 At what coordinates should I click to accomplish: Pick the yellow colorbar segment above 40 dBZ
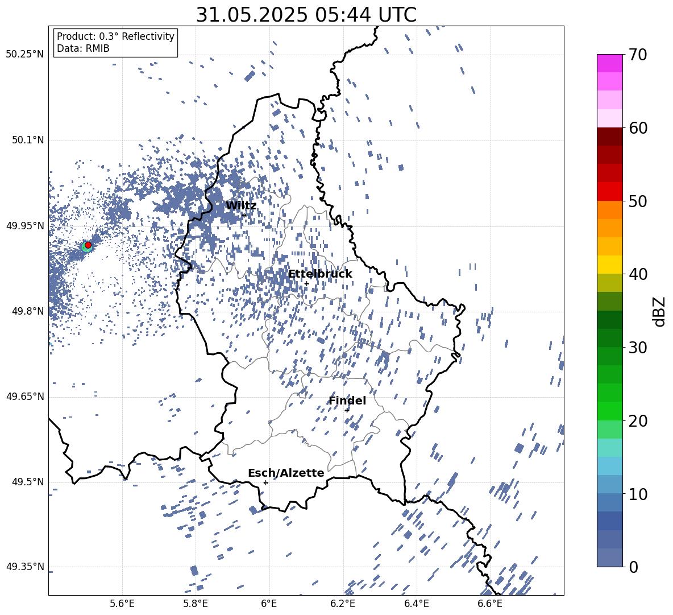pyautogui.click(x=609, y=265)
